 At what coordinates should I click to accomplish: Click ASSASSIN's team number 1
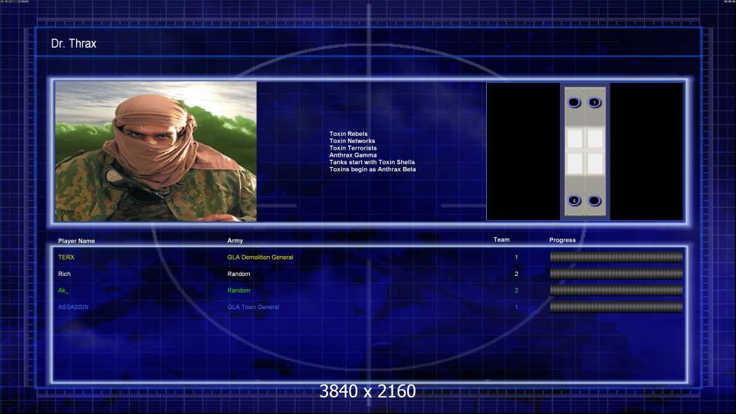click(516, 306)
